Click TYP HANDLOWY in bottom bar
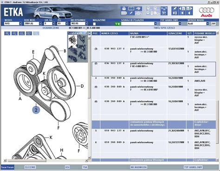 [x=193, y=167]
